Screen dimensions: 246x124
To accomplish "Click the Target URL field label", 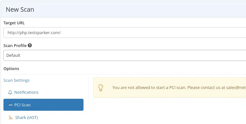I will (x=14, y=23).
